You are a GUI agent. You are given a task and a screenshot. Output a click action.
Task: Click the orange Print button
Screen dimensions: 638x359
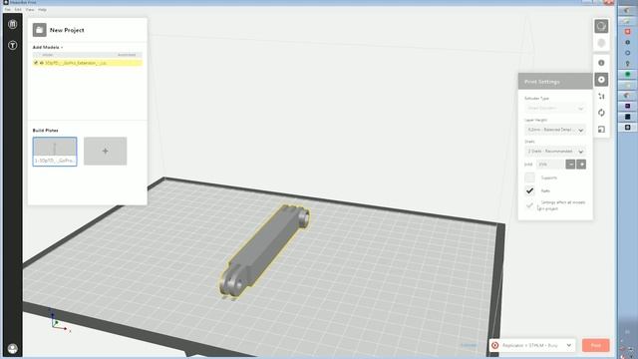coord(596,345)
